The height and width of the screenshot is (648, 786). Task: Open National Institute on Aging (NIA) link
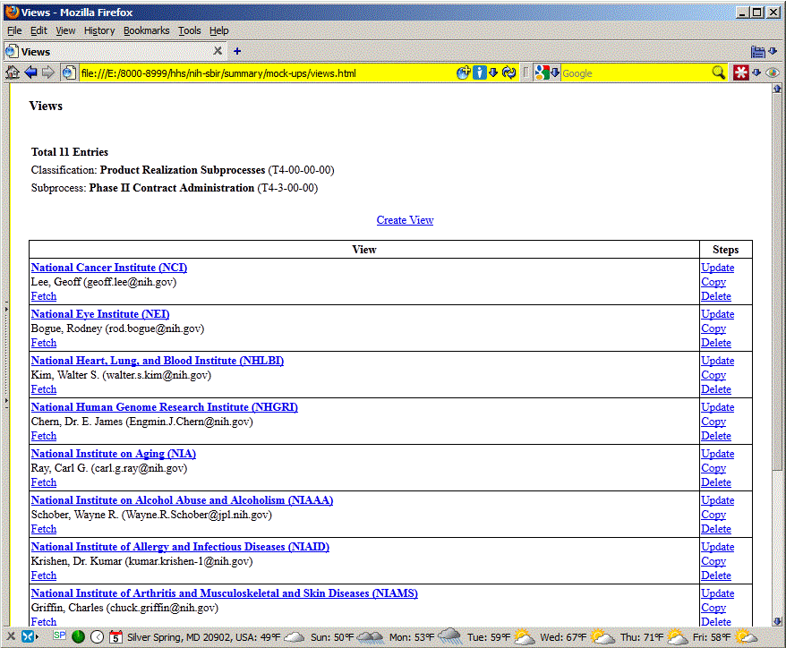click(114, 454)
